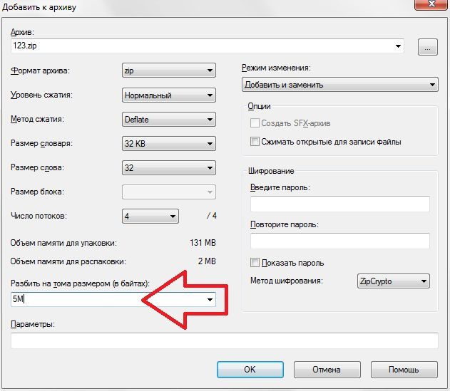Open help with the Помощь button
Image resolution: width=450 pixels, height=391 pixels.
tap(404, 369)
